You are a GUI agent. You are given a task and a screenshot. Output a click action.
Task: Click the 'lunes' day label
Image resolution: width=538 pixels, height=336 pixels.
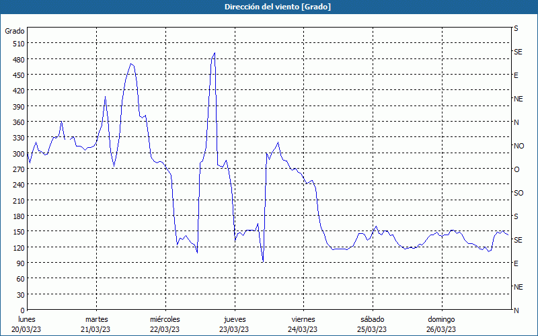coord(27,320)
